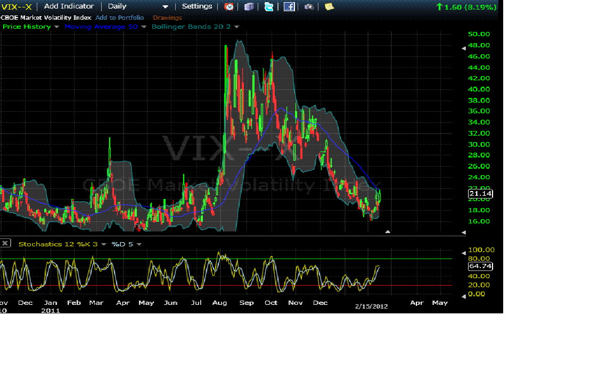The height and width of the screenshot is (382, 615).
Task: Open the Drawings link
Action: [x=168, y=18]
